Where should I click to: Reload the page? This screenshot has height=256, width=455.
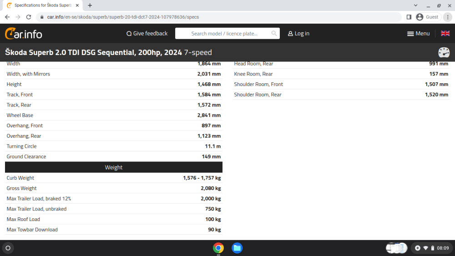click(x=28, y=17)
